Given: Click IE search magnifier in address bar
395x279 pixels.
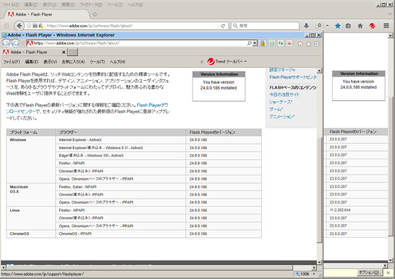Looking at the screenshot, I should coord(249,43).
